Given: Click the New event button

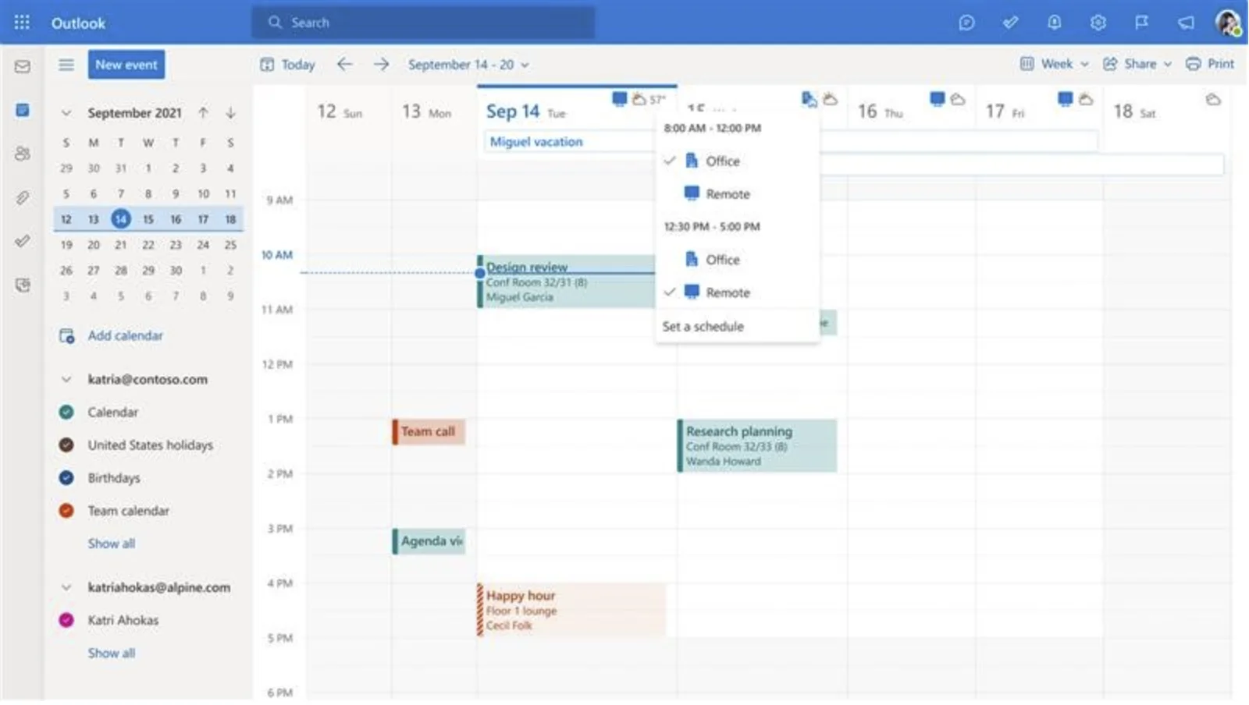Looking at the screenshot, I should pyautogui.click(x=126, y=65).
